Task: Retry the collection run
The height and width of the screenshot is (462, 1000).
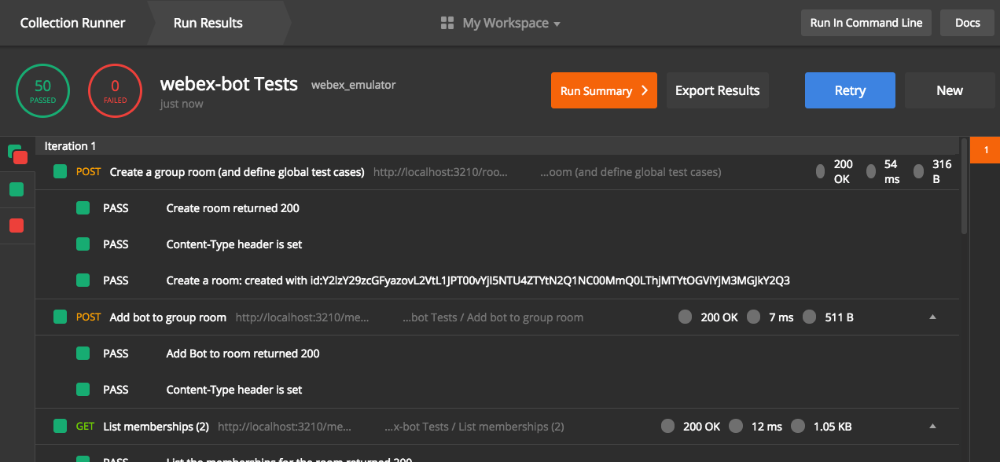Action: coord(850,90)
